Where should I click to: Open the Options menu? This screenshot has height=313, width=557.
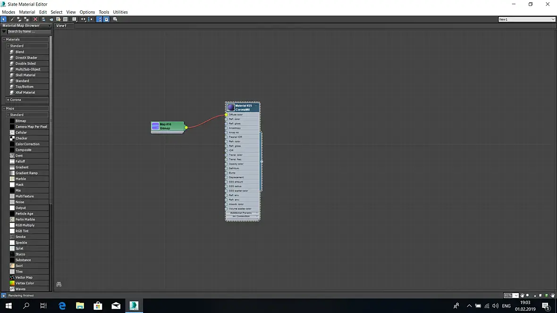coord(87,12)
